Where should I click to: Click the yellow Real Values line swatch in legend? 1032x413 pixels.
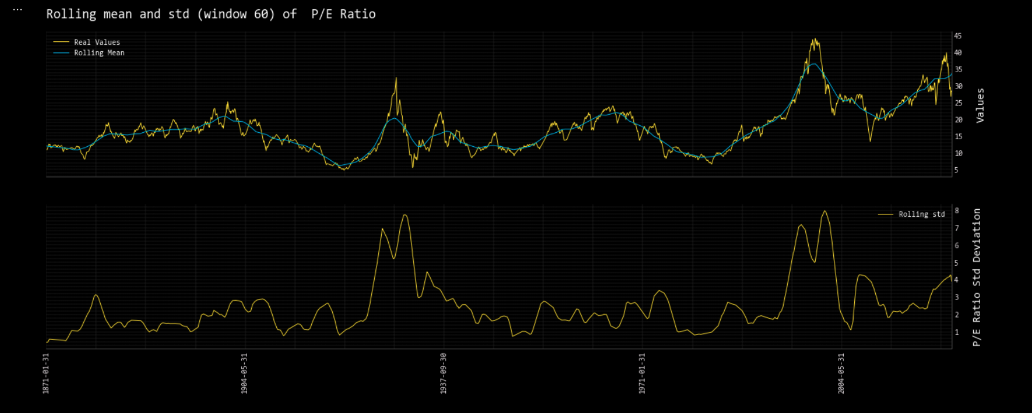(61, 42)
